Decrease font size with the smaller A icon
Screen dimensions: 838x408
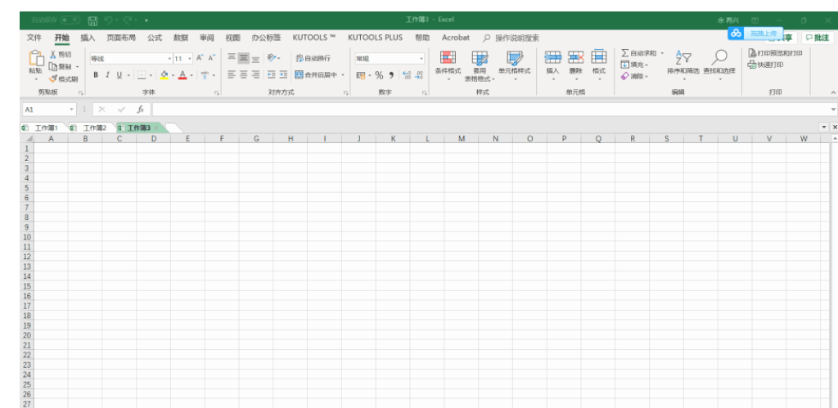pos(212,58)
